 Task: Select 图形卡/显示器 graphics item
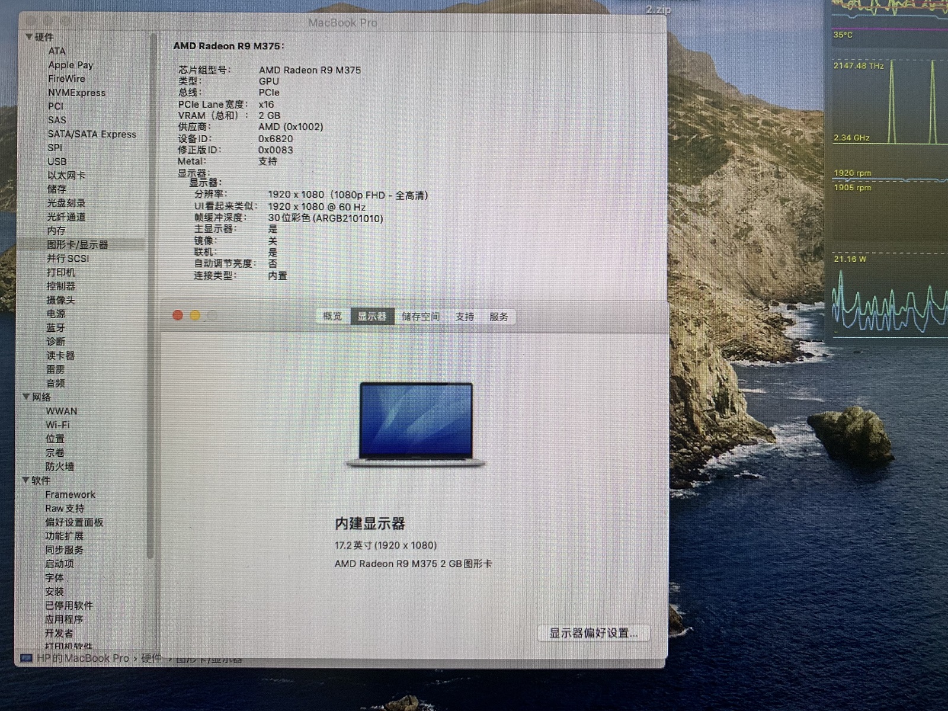tap(78, 244)
